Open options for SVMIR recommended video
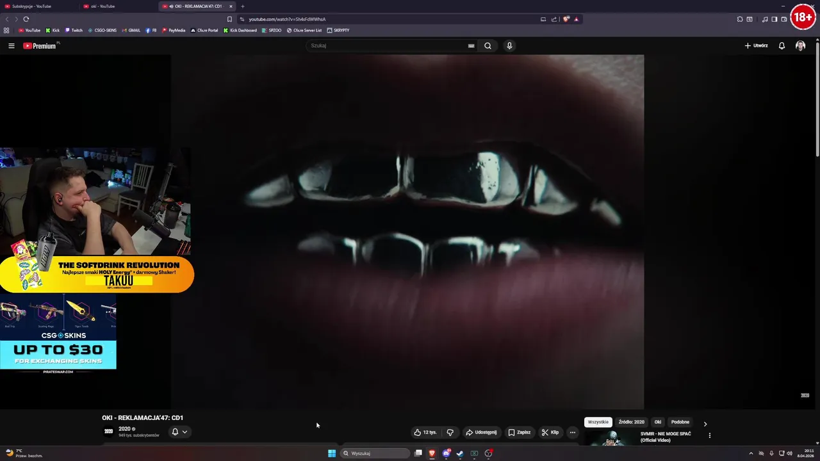The height and width of the screenshot is (461, 820). click(x=709, y=435)
